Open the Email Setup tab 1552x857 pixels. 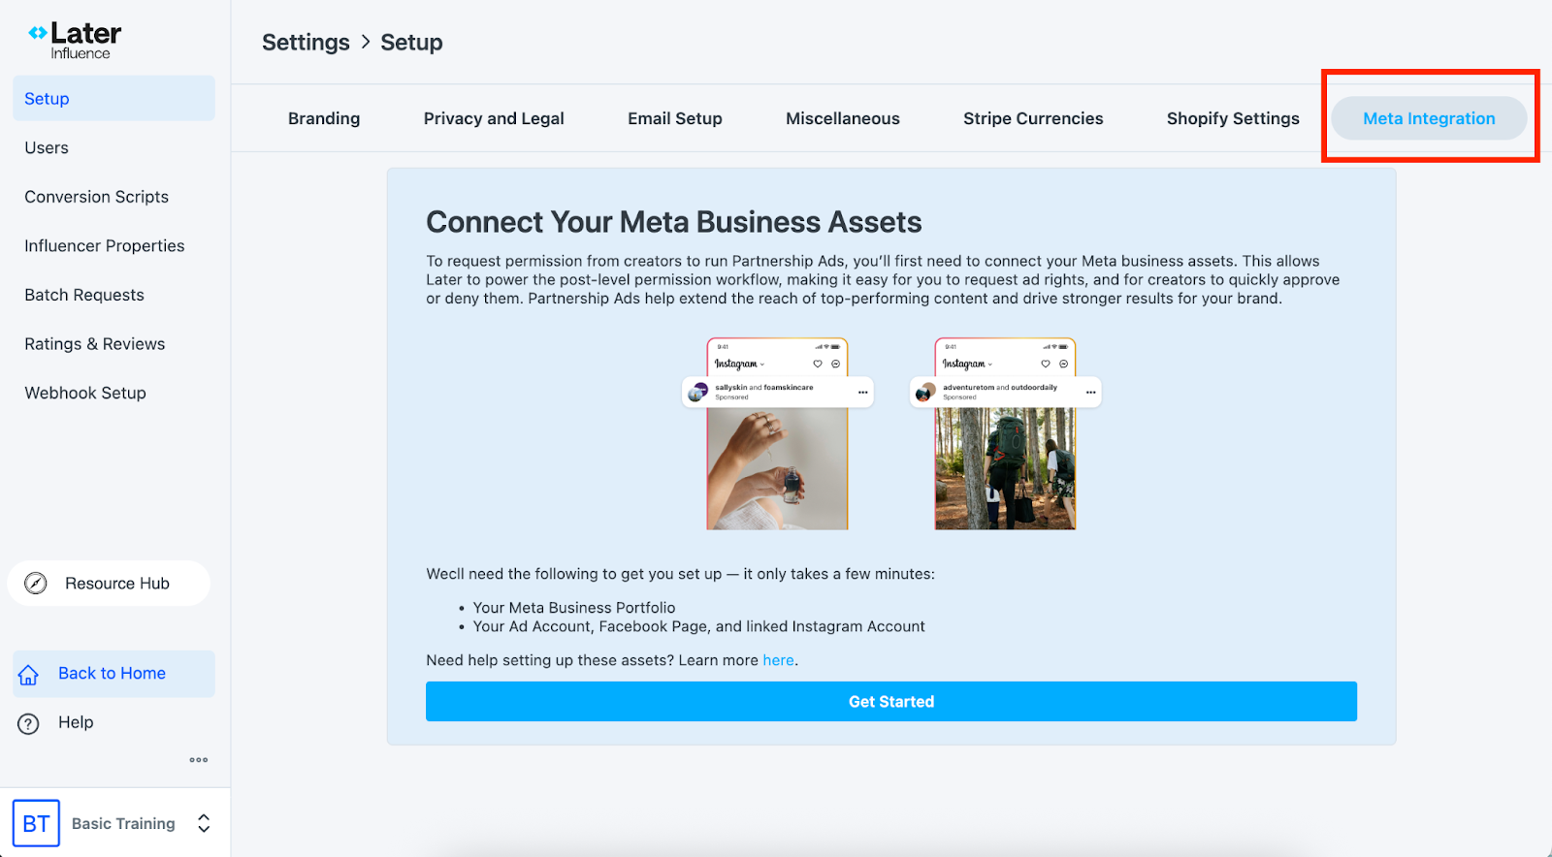pos(674,117)
